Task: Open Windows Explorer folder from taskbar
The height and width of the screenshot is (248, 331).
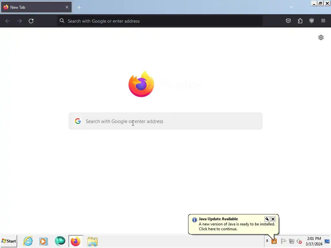Action: pyautogui.click(x=92, y=242)
